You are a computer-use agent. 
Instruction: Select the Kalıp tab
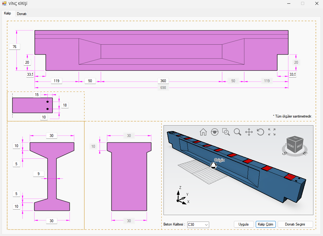coord(8,14)
